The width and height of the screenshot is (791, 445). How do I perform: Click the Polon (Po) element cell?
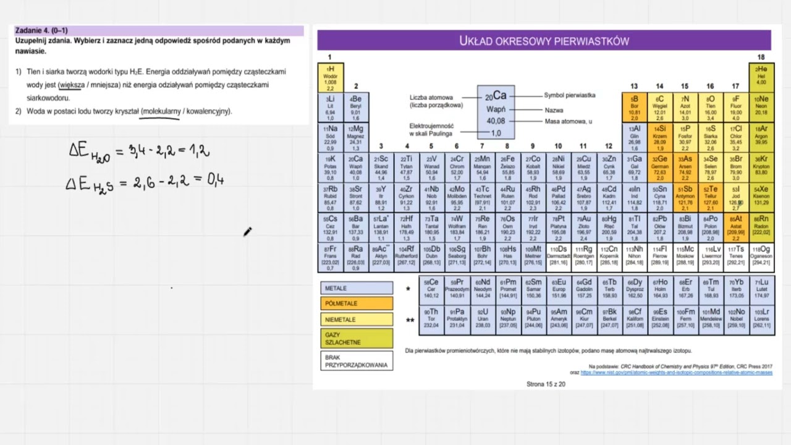tap(711, 227)
